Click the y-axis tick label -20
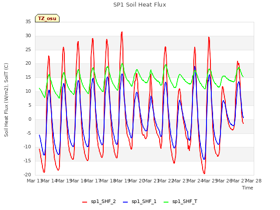The image size is (280, 210). click(27, 175)
